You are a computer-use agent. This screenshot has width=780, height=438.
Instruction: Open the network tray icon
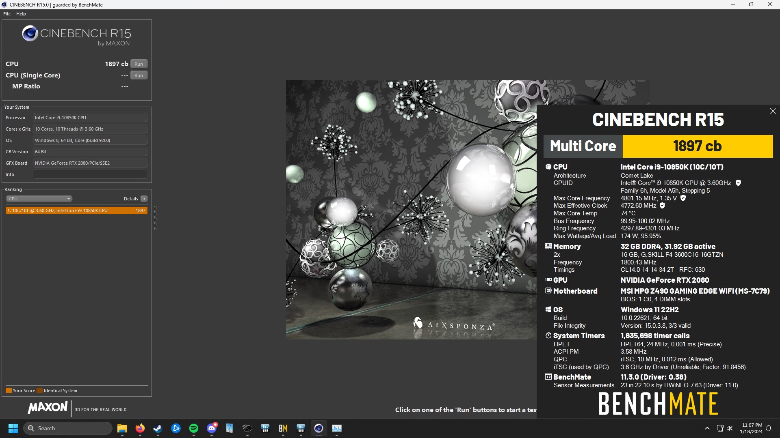720,428
